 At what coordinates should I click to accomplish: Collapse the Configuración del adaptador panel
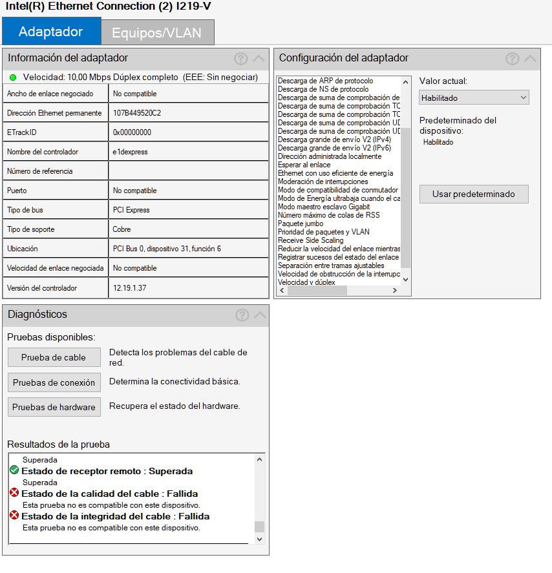click(x=531, y=59)
